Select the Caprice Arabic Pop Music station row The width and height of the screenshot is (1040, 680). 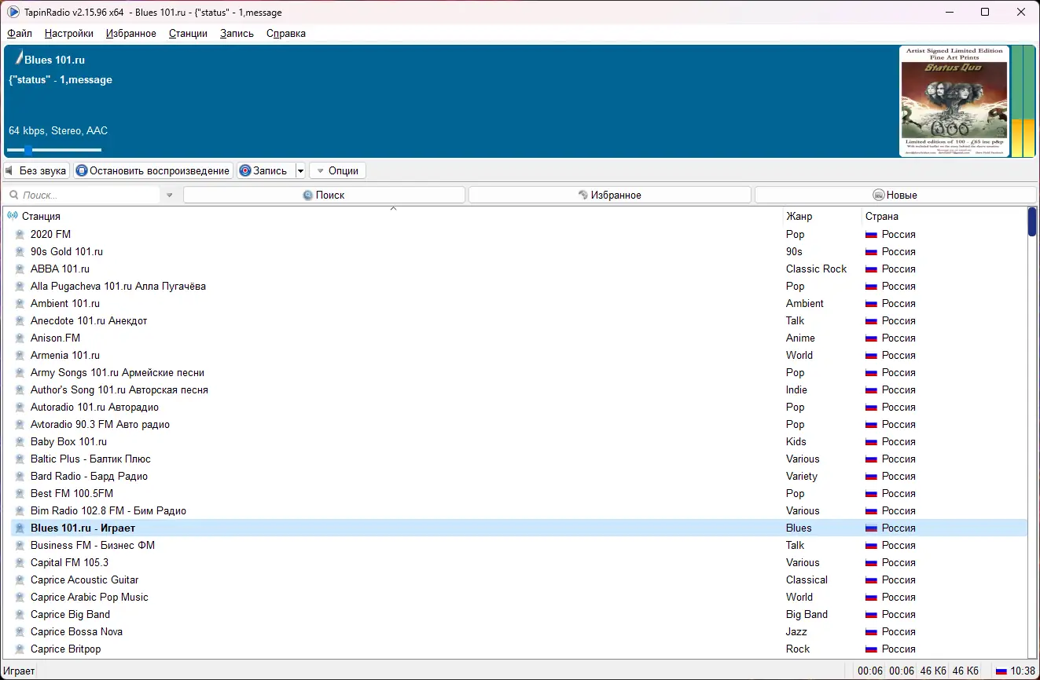point(519,597)
